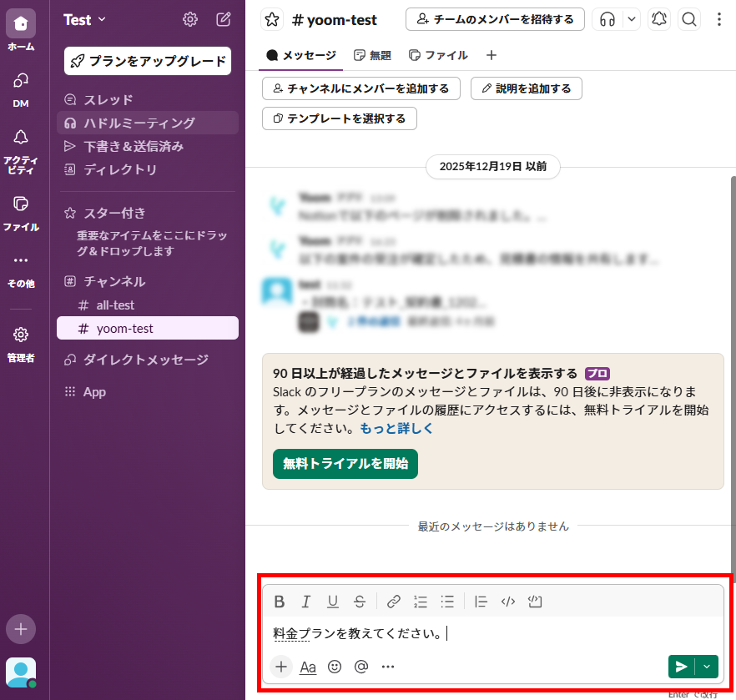The image size is (736, 700).
Task: Open the Admin (管理者) settings
Action: [x=21, y=345]
